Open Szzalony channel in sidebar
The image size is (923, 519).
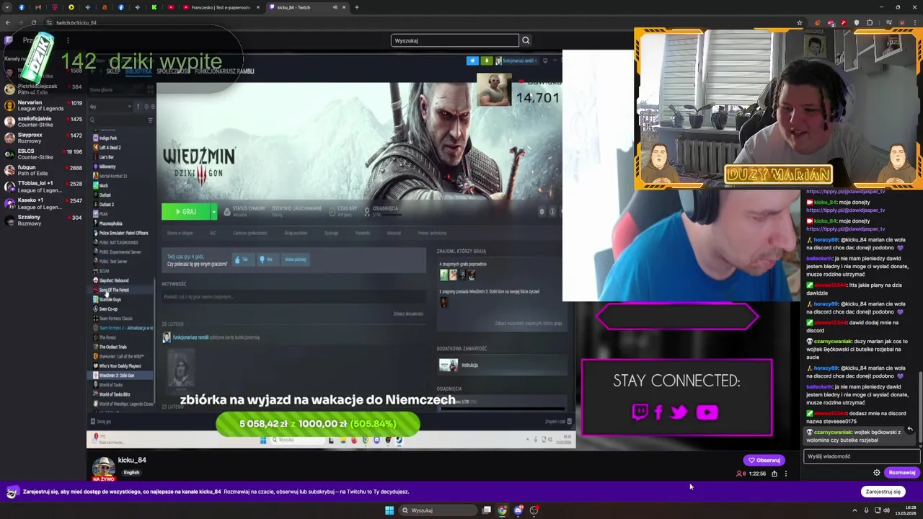tap(43, 219)
